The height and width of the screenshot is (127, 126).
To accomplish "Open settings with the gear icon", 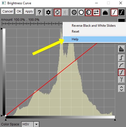I will pyautogui.click(x=48, y=12).
